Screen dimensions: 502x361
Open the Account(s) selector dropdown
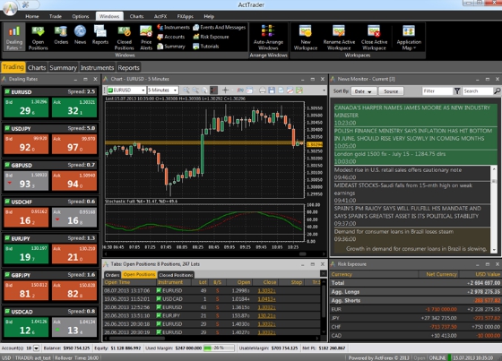coord(36,348)
